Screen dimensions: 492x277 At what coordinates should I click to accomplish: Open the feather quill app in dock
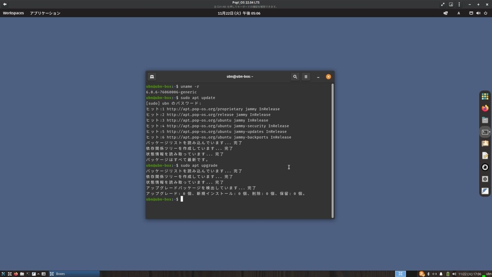[x=485, y=191]
